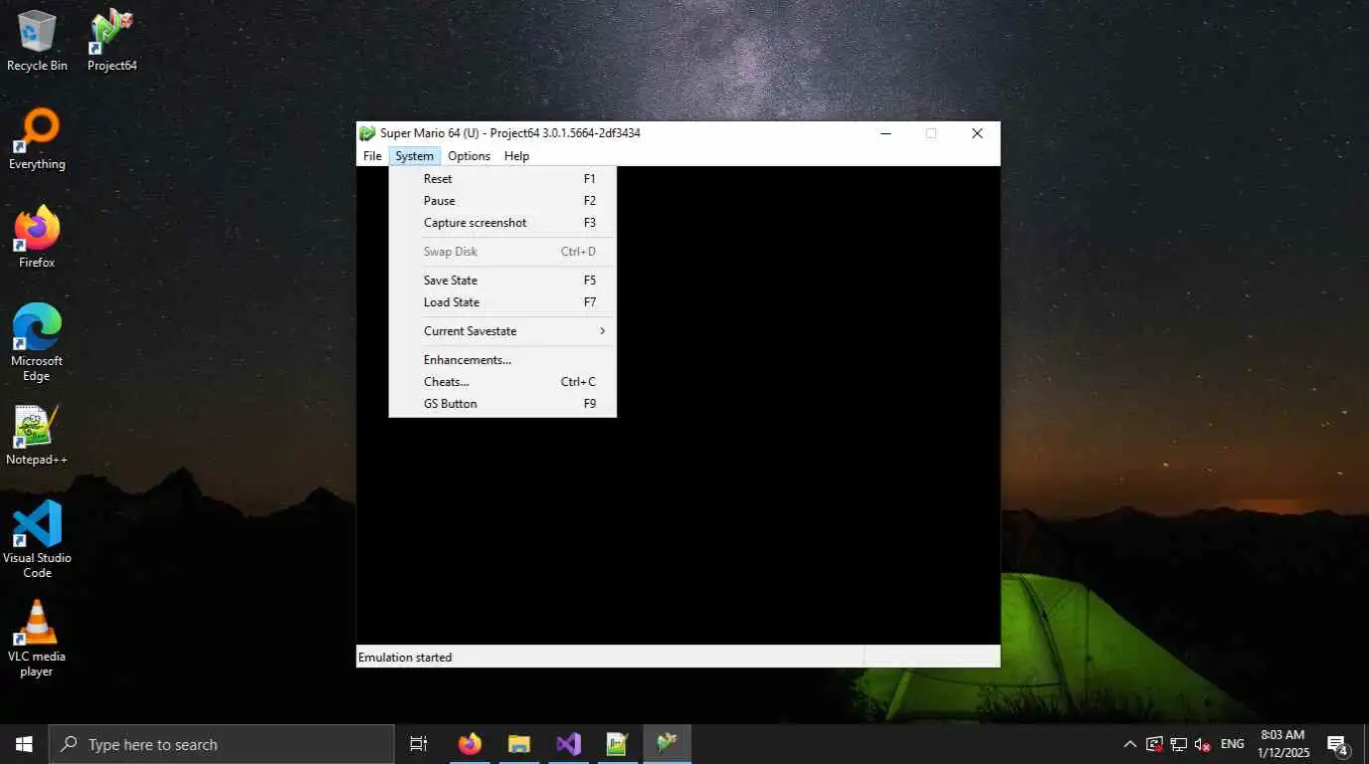The width and height of the screenshot is (1369, 764).
Task: Launch Firefox from the taskbar
Action: [470, 744]
